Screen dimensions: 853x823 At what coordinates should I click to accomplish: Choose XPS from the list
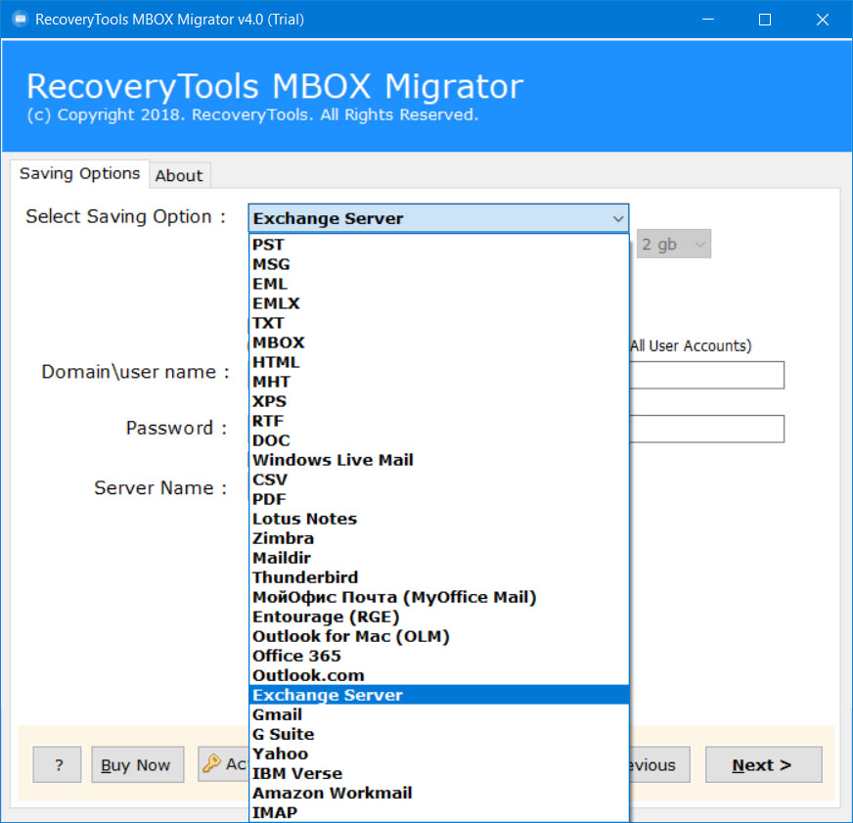(438, 401)
